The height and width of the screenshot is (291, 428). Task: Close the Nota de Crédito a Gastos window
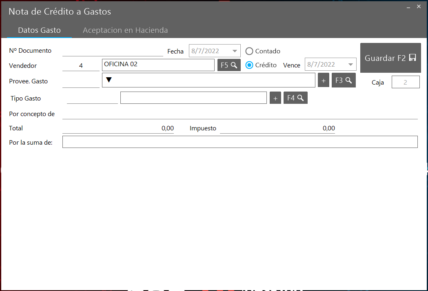coord(419,7)
